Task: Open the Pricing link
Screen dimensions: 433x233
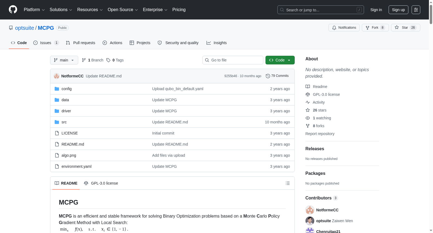Action: coord(179,10)
